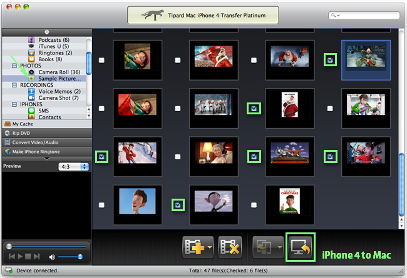Collapse the IPHONES tree group
407x278 pixels.
(14, 104)
